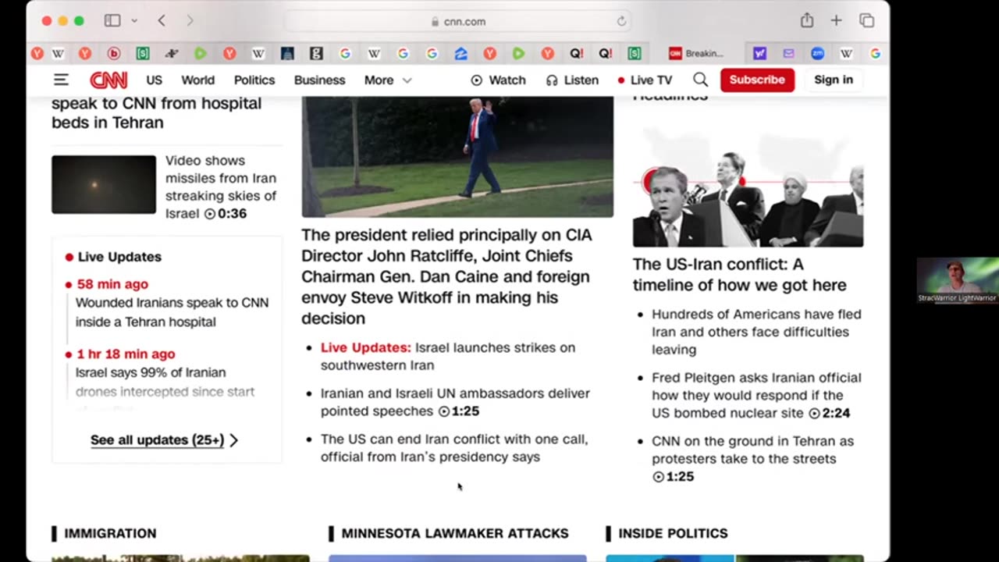Open the blue Zillow house favicon tab

coord(460,53)
